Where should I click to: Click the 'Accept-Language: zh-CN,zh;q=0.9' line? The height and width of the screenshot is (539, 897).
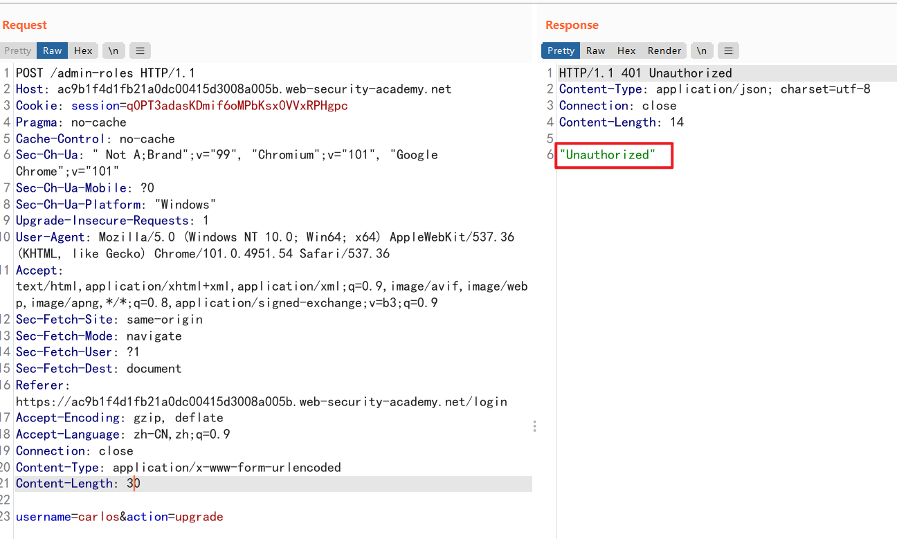pyautogui.click(x=123, y=434)
